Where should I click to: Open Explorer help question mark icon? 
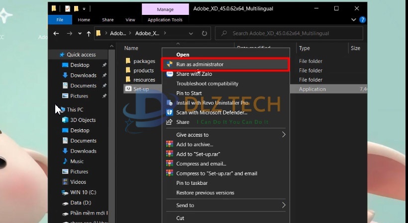click(362, 19)
